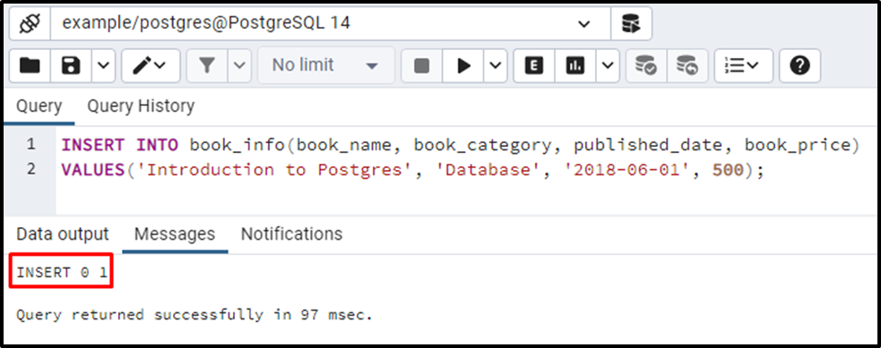This screenshot has width=881, height=348.
Task: Expand the save options dropdown arrow
Action: coord(103,65)
